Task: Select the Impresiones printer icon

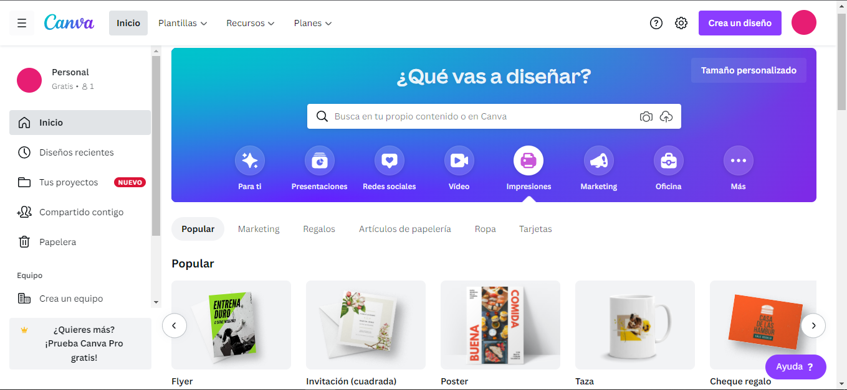Action: tap(529, 161)
